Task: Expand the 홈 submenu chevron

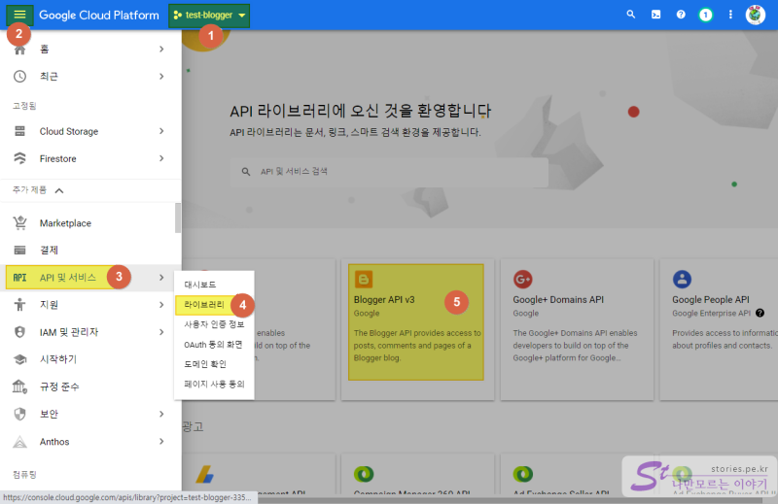Action: [x=161, y=50]
